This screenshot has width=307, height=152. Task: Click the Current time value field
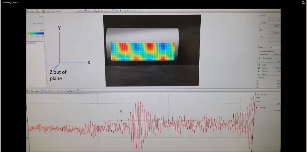pyautogui.click(x=274, y=26)
